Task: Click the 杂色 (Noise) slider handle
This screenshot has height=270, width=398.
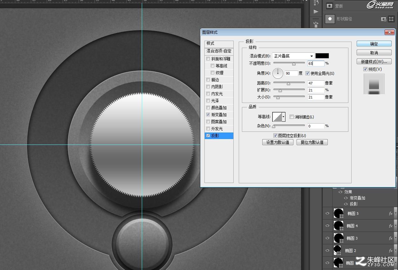Action: (273, 126)
